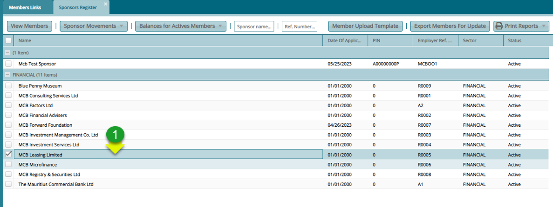
Task: Click employer reference MCBOO1
Action: (428, 64)
